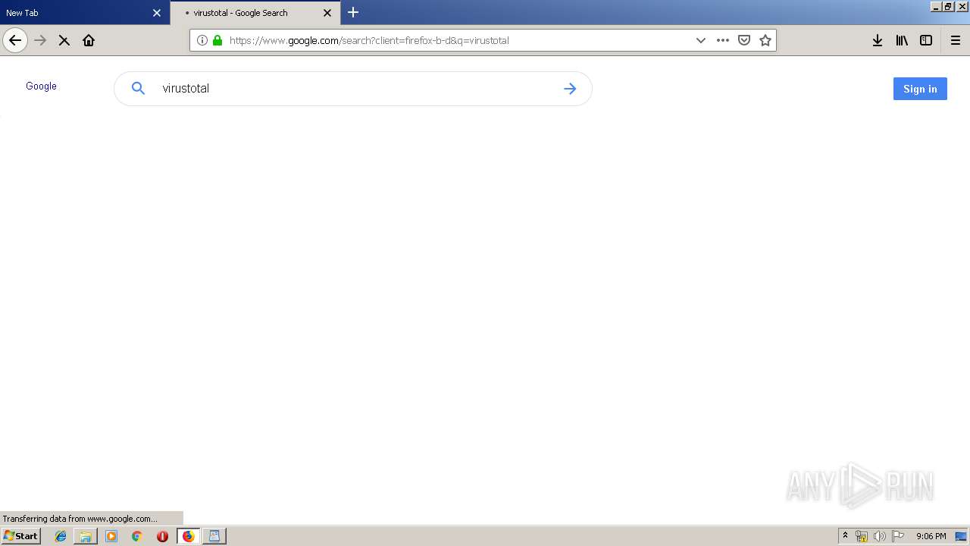Image resolution: width=970 pixels, height=546 pixels.
Task: Open the Firefox home page
Action: tap(89, 40)
